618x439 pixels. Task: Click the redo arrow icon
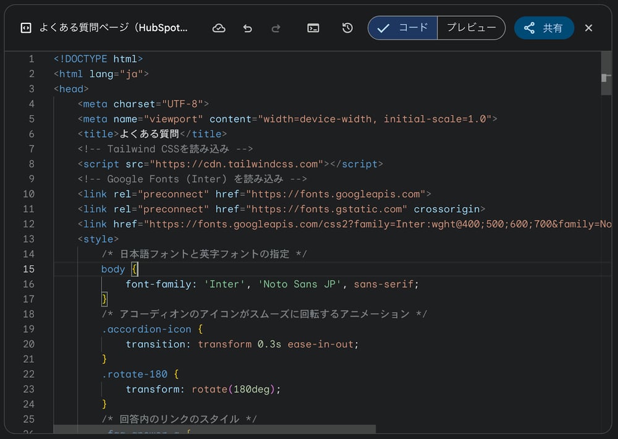point(276,28)
